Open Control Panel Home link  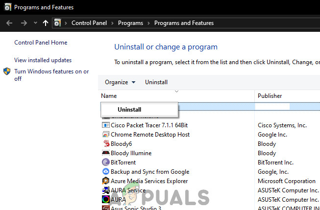41,43
